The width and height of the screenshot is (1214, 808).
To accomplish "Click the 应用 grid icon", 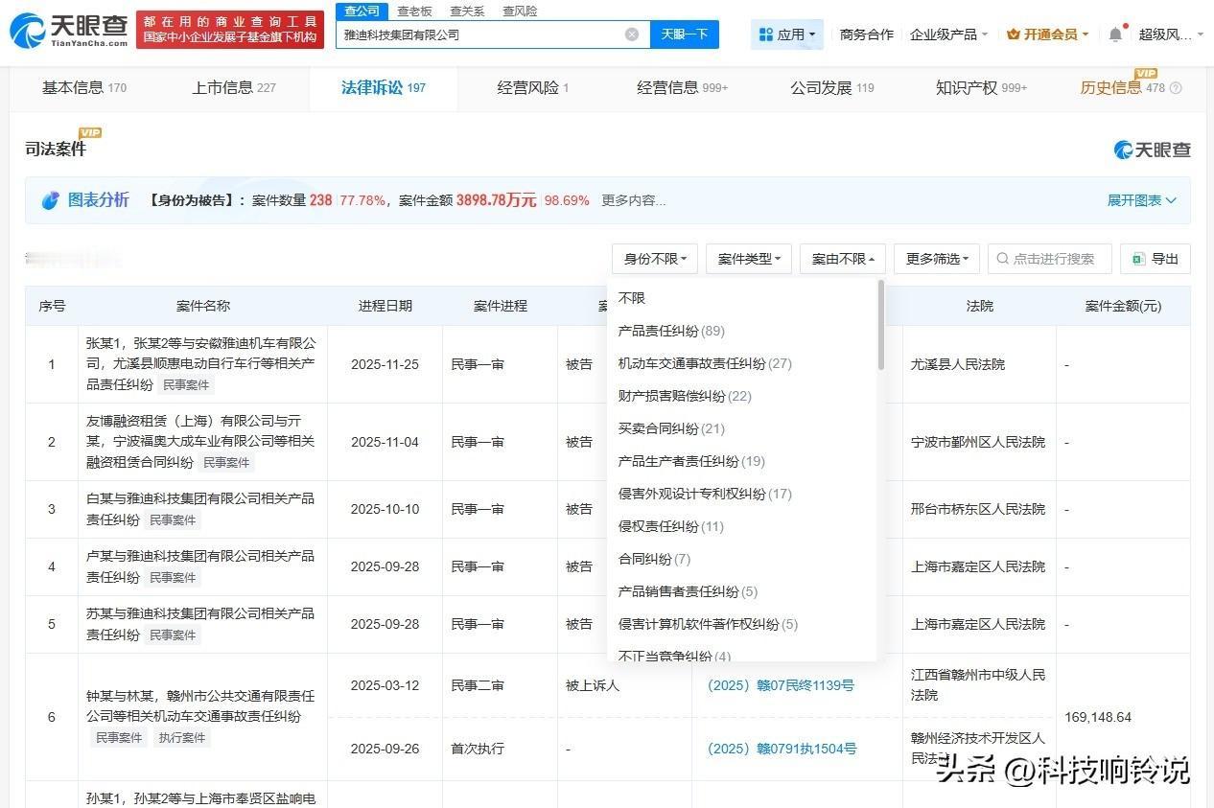I will pos(765,35).
